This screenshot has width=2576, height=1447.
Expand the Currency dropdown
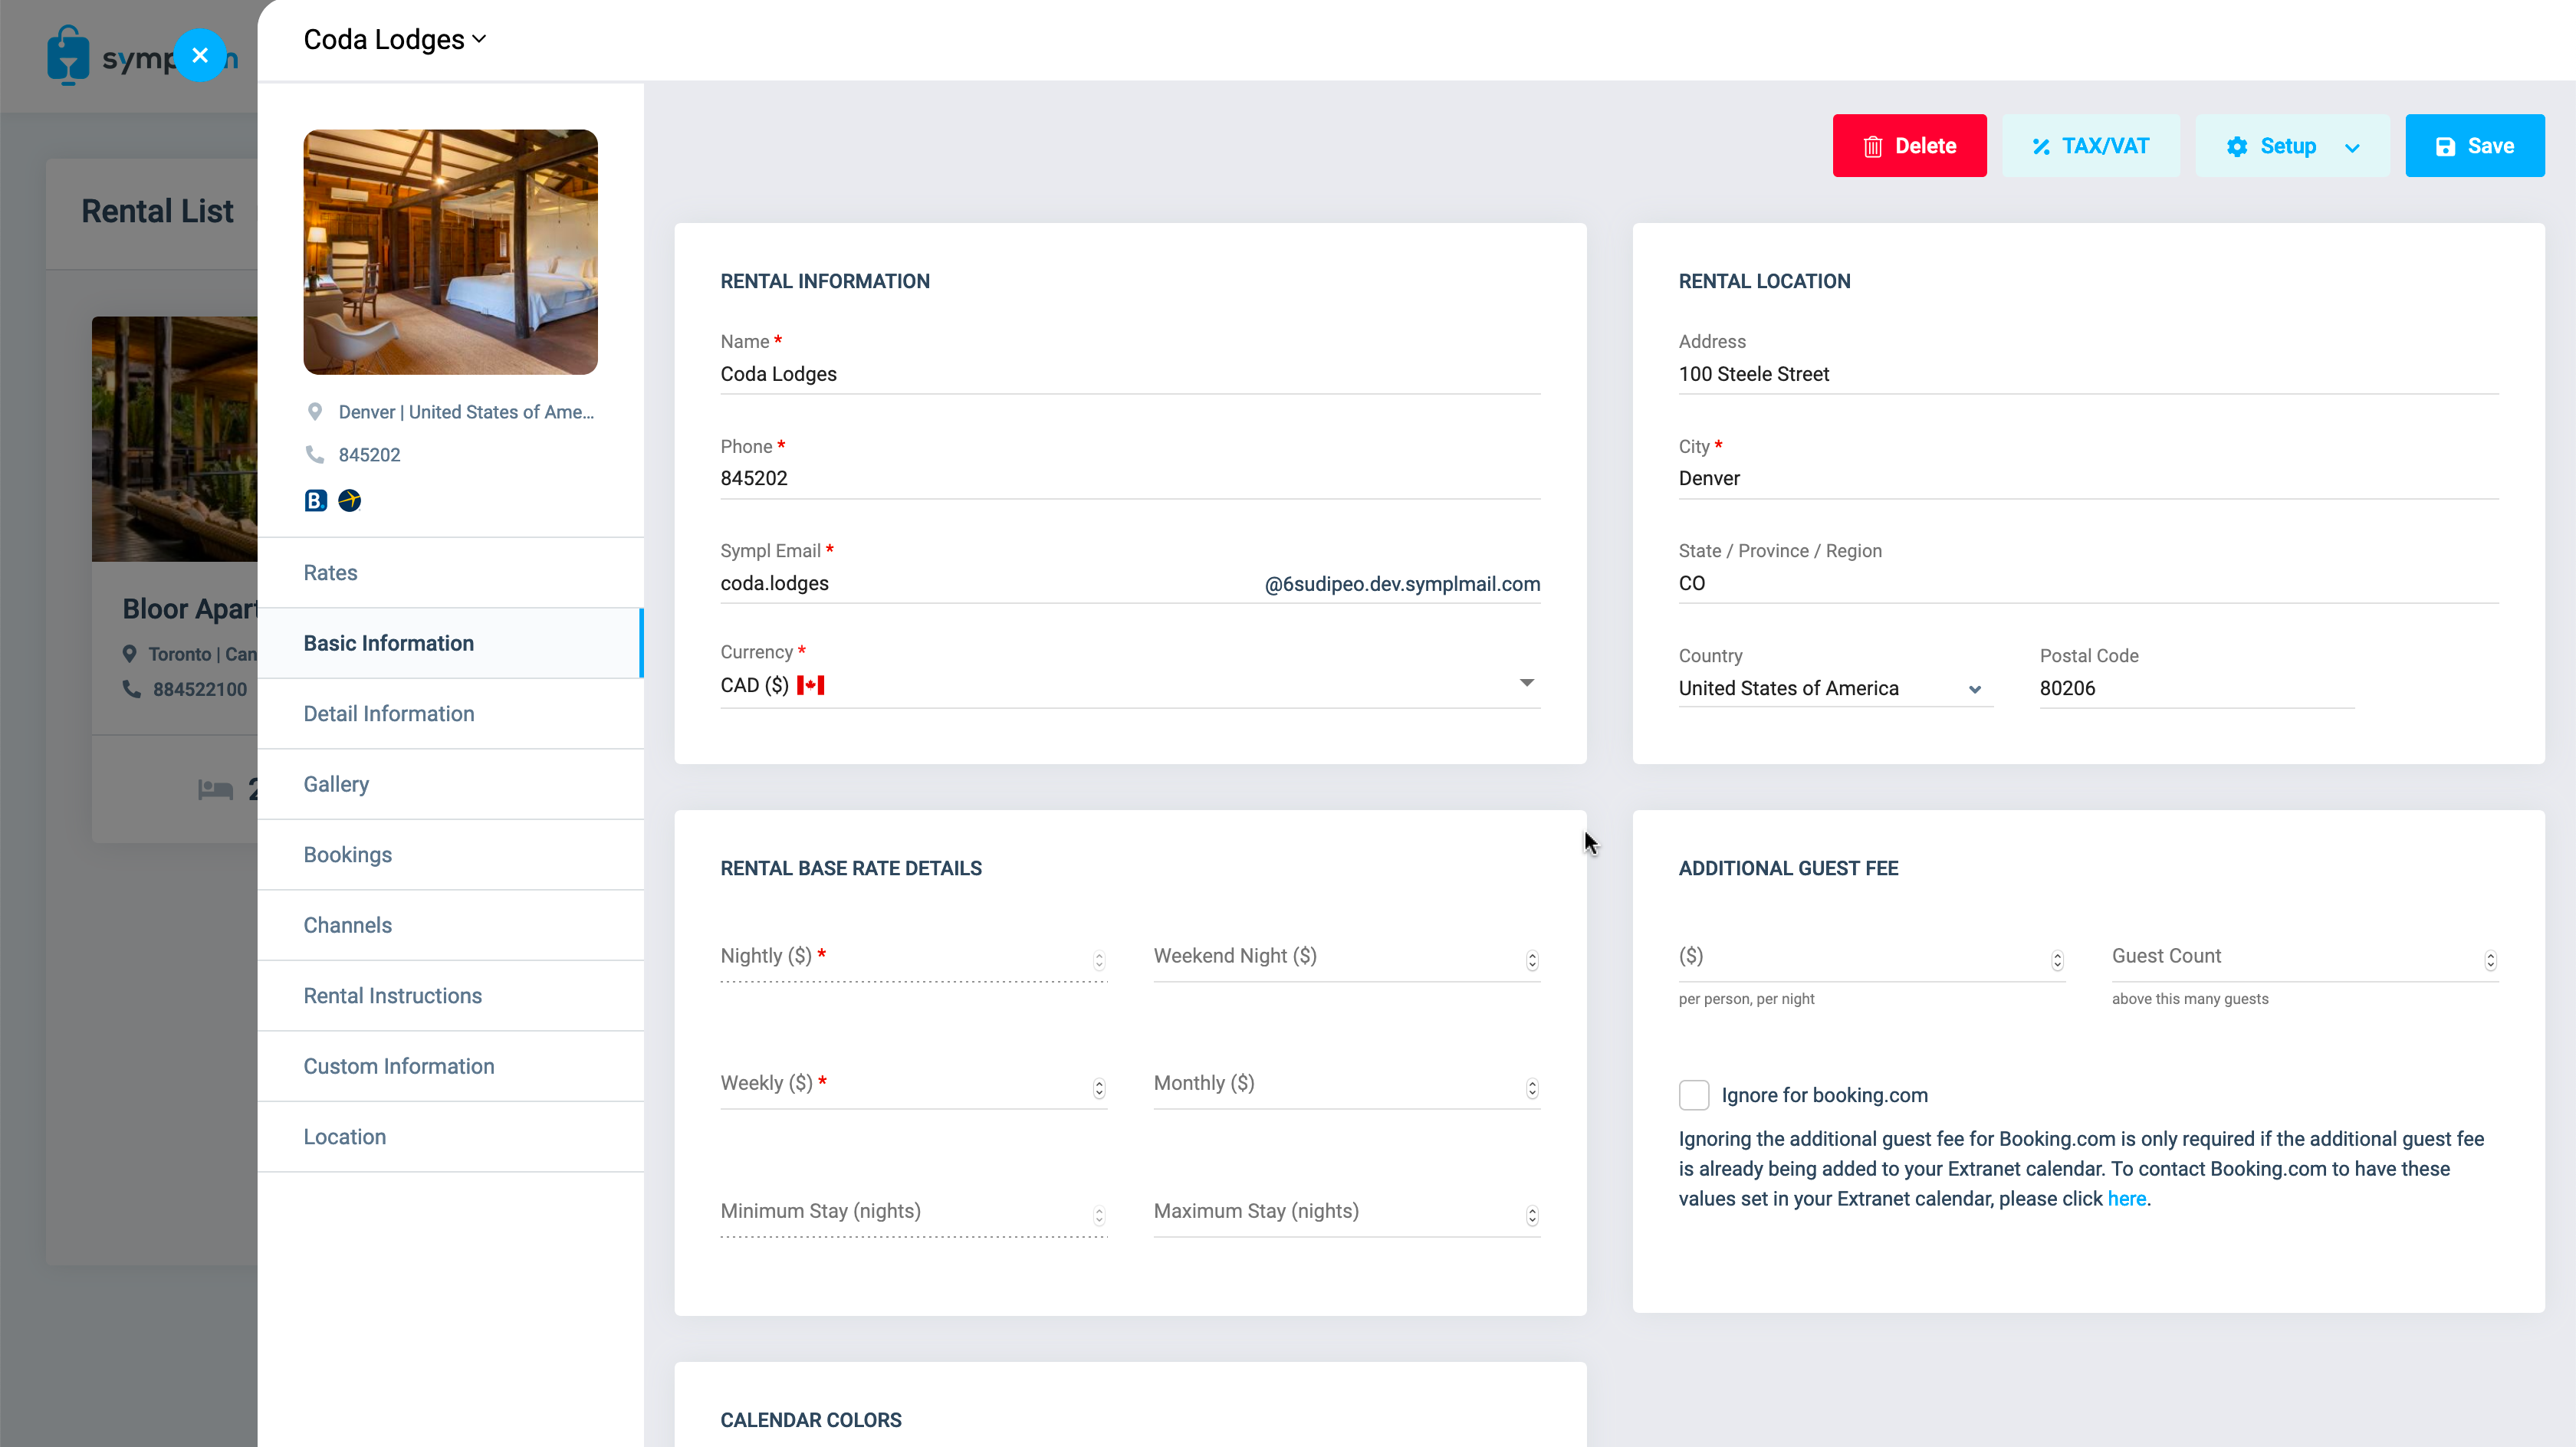(1526, 683)
